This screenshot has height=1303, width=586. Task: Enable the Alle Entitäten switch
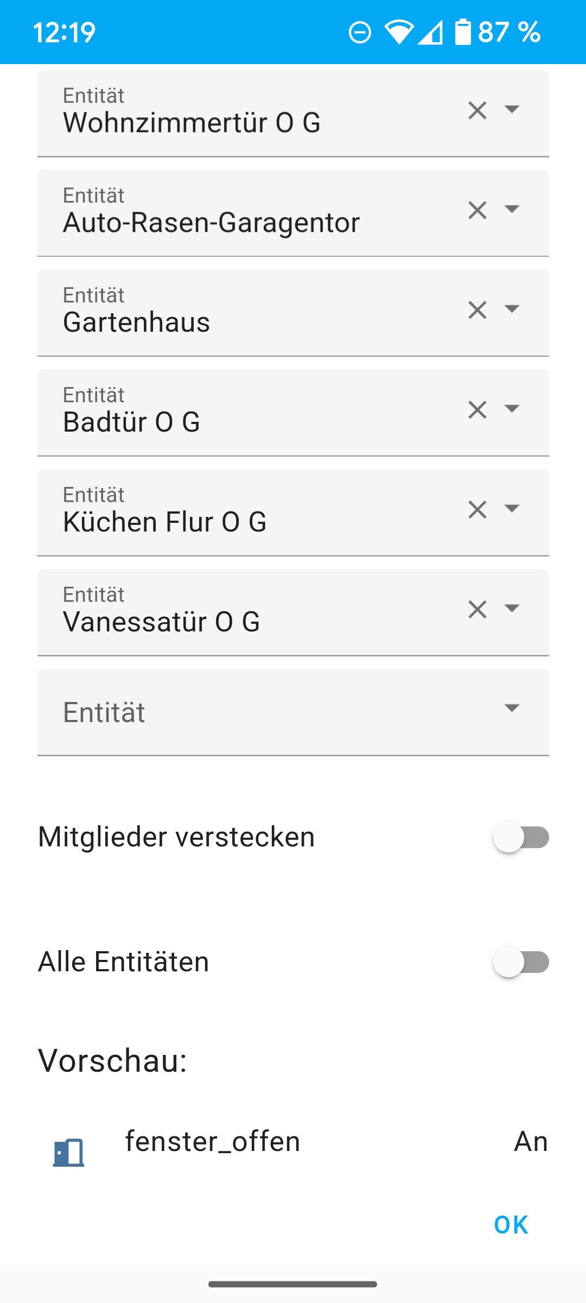tap(520, 962)
